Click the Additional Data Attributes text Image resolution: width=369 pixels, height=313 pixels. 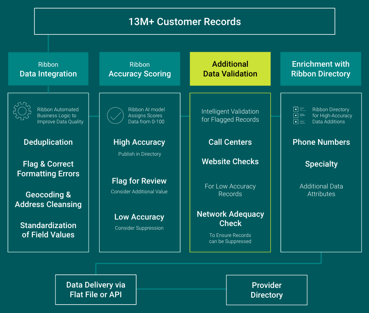click(321, 190)
